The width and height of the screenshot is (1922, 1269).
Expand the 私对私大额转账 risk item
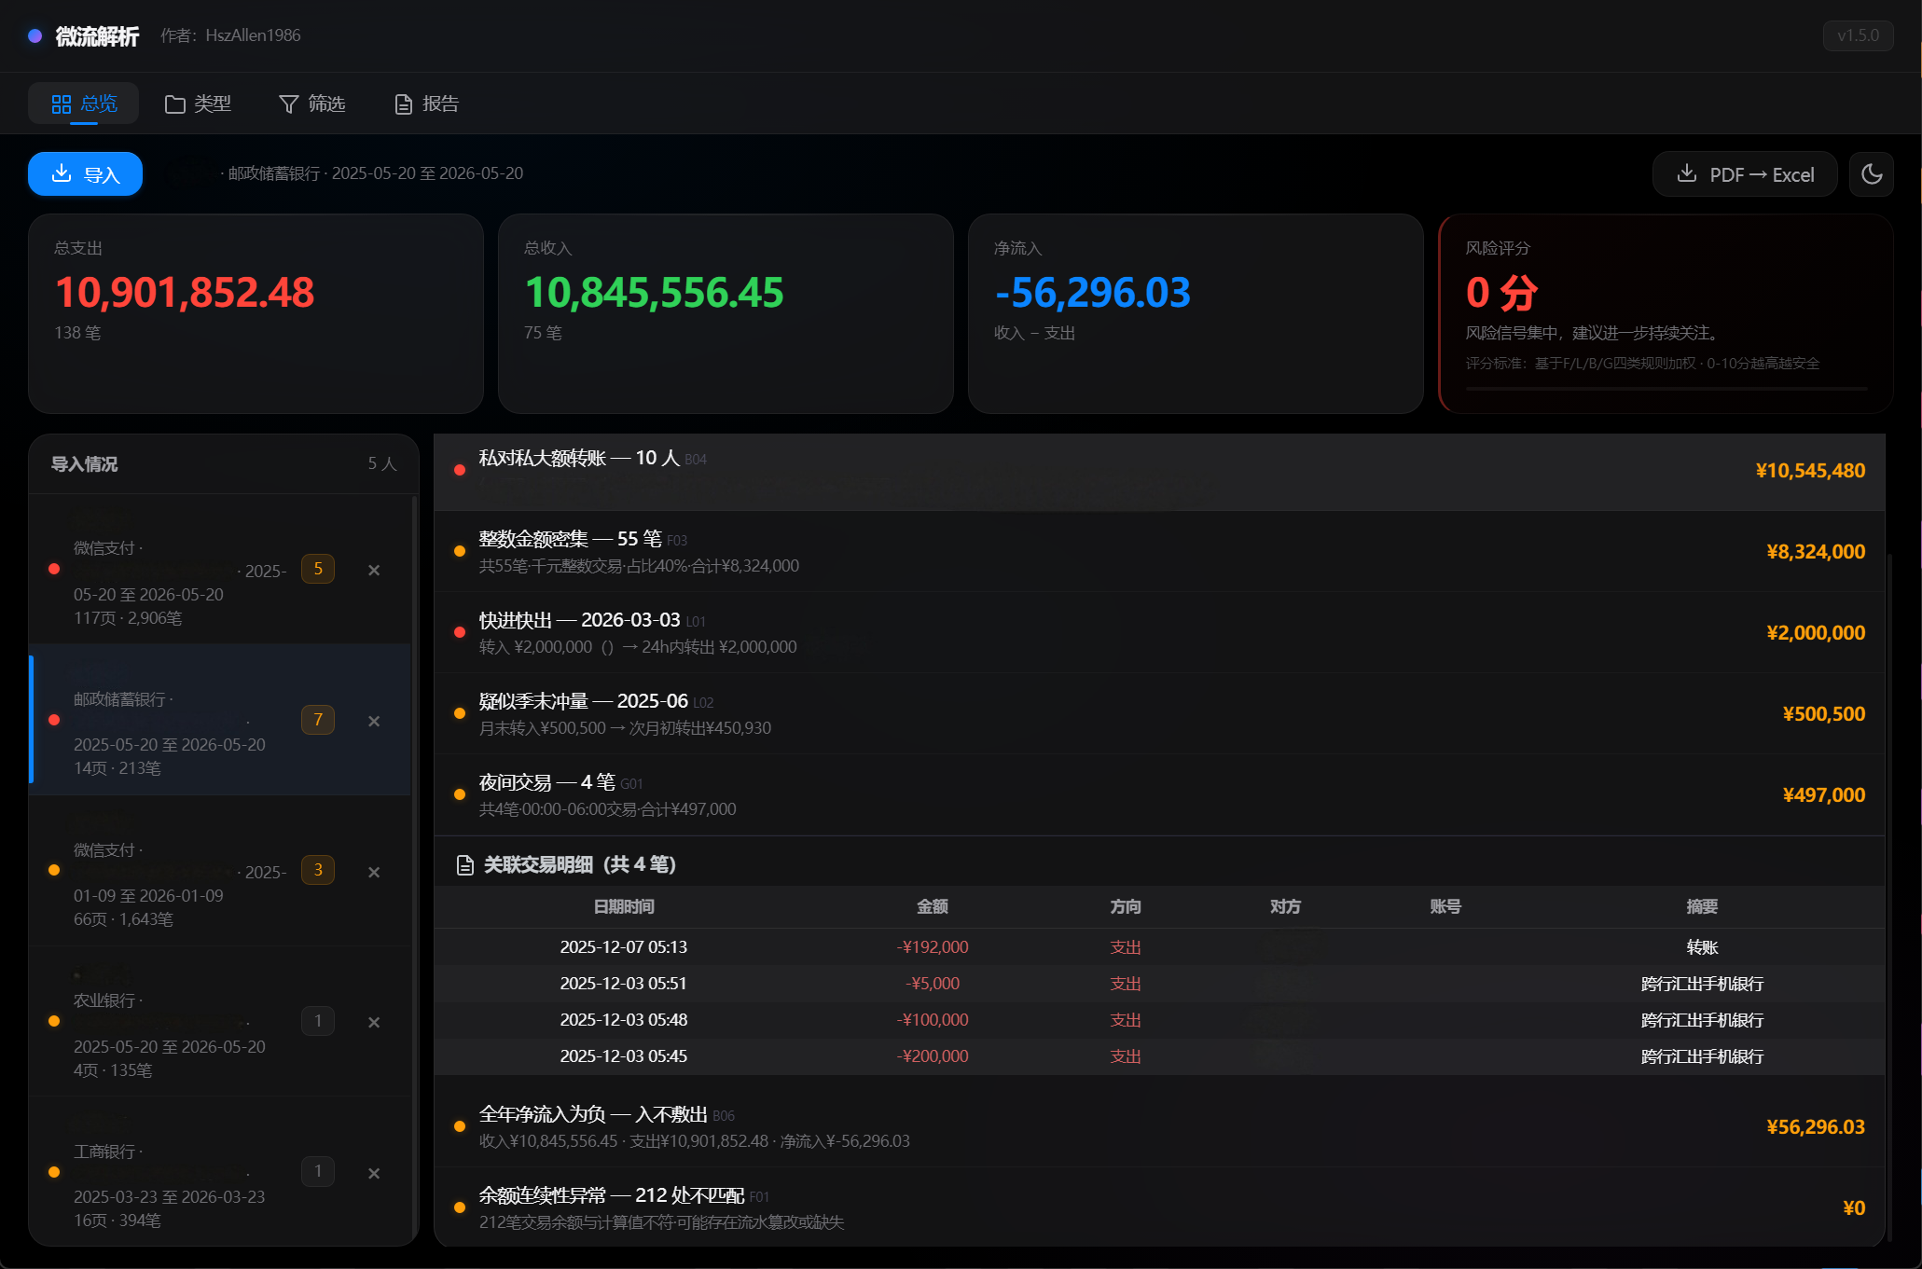click(1159, 470)
